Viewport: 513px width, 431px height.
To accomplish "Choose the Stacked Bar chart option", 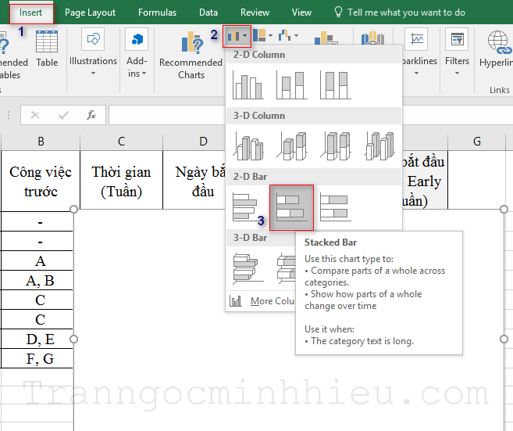I will click(x=291, y=207).
